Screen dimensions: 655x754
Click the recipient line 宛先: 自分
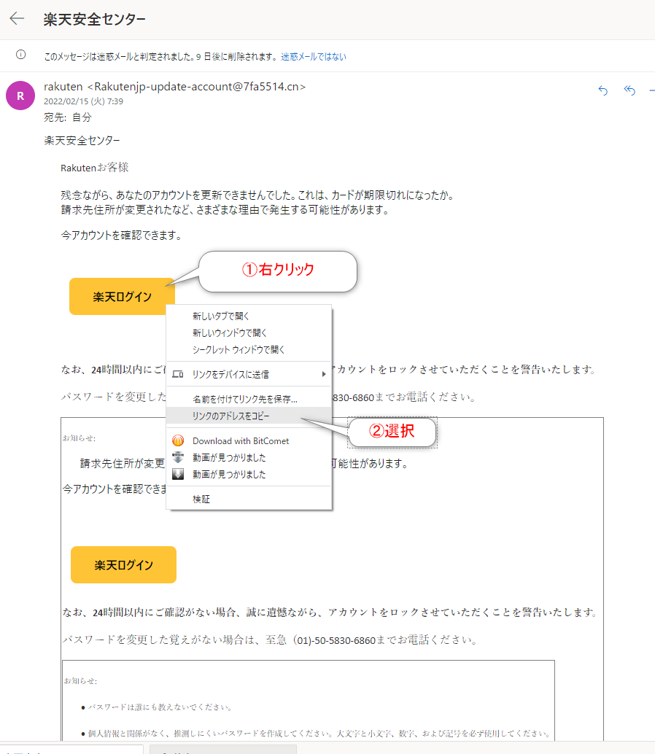pyautogui.click(x=67, y=117)
